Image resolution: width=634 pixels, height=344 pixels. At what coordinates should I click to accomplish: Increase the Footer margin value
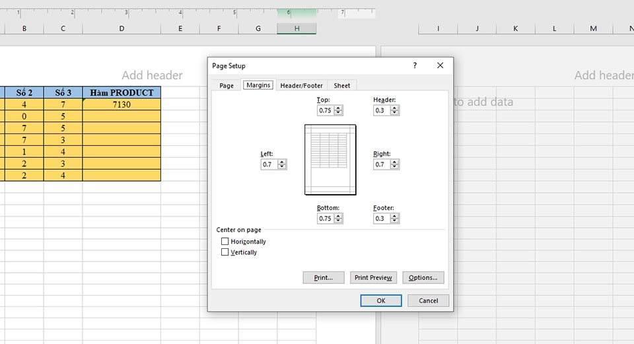click(x=395, y=217)
